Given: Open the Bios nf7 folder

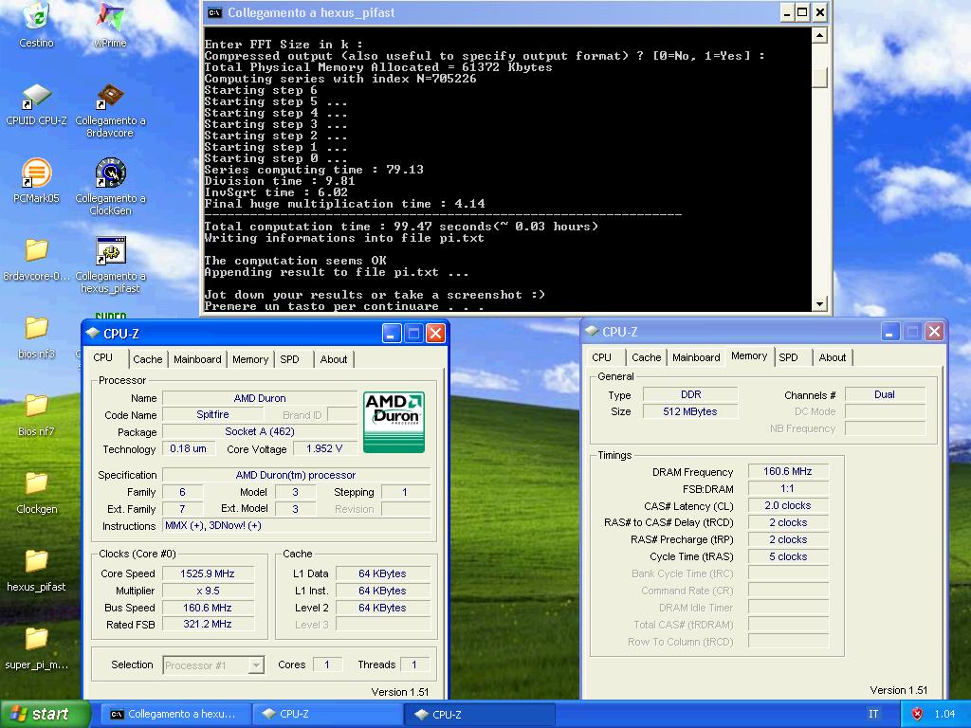Looking at the screenshot, I should point(36,415).
